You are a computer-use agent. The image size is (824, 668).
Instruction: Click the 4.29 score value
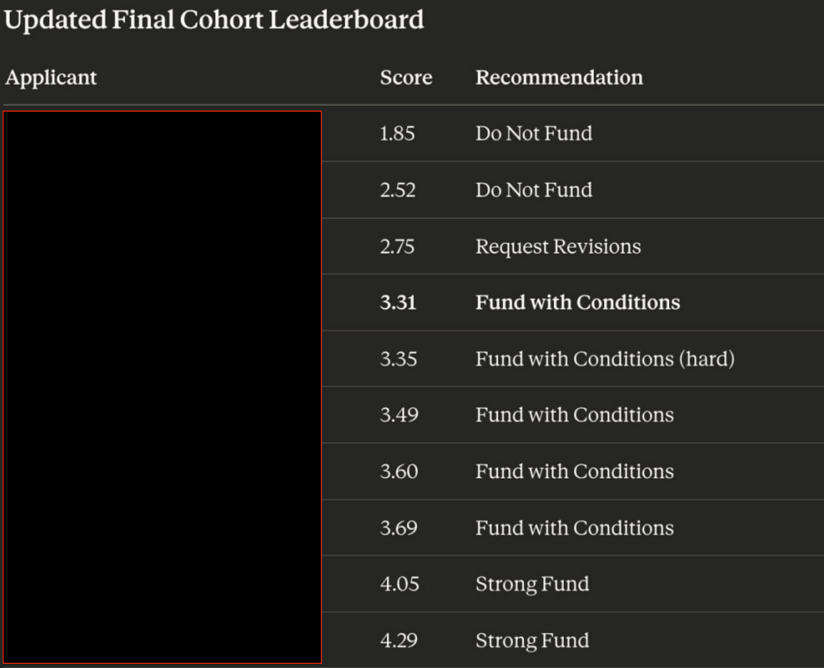click(399, 641)
